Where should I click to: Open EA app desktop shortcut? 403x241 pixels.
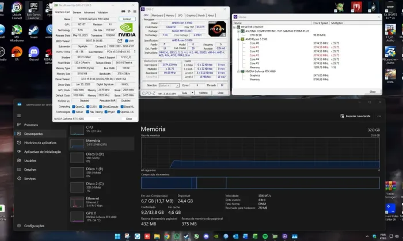(17, 54)
